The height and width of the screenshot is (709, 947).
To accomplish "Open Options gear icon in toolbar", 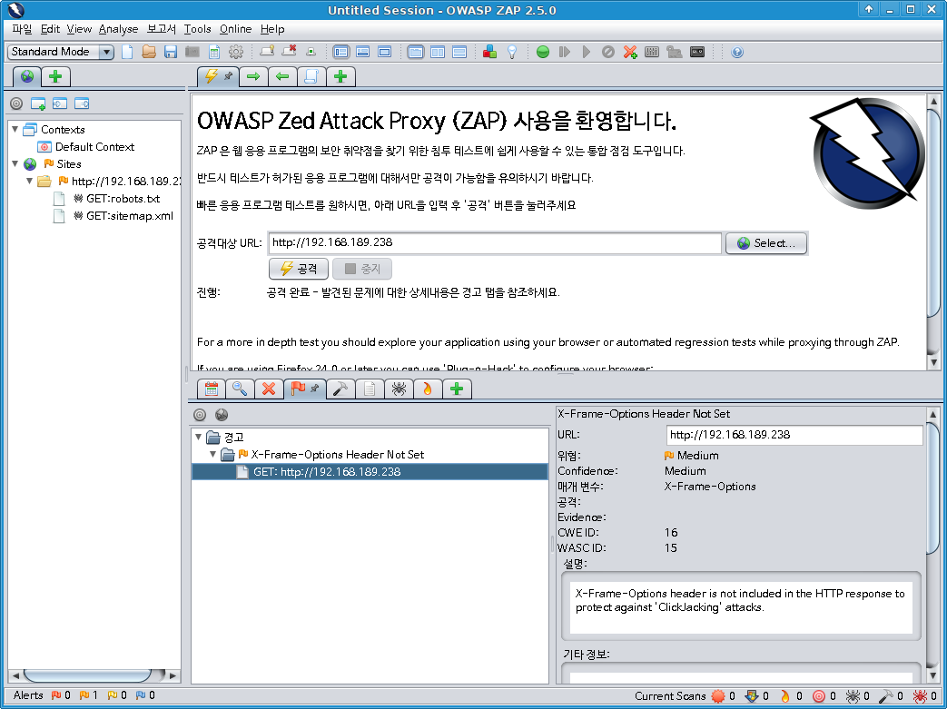I will pos(236,52).
